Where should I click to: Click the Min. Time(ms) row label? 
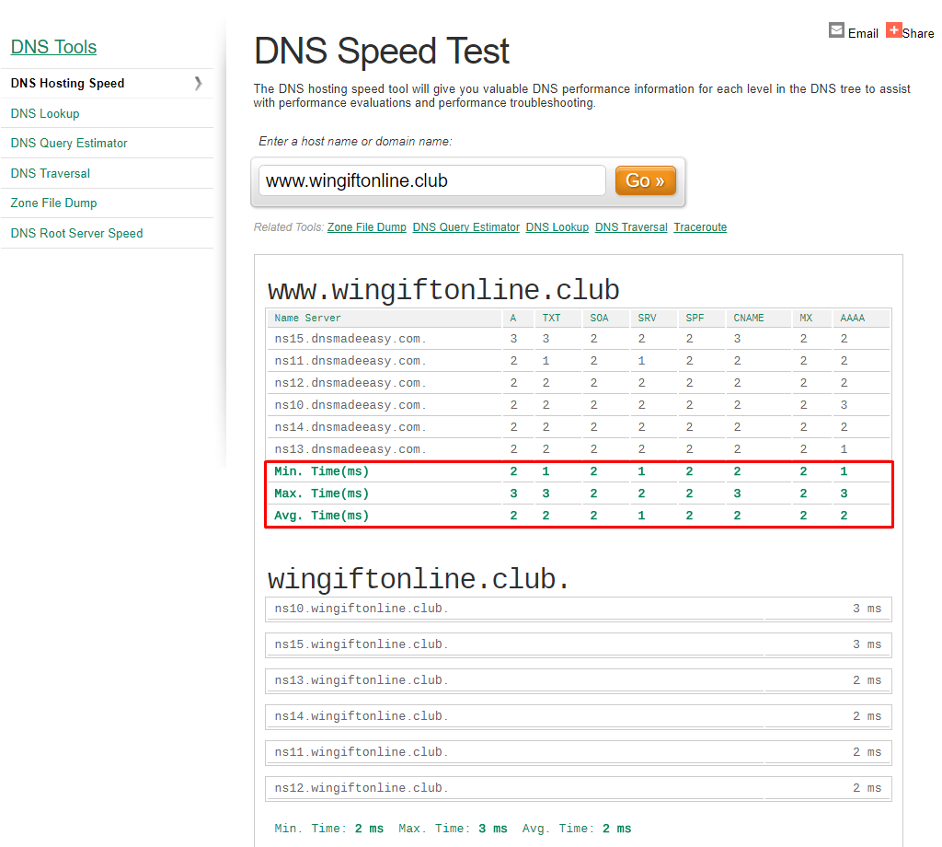(x=321, y=471)
